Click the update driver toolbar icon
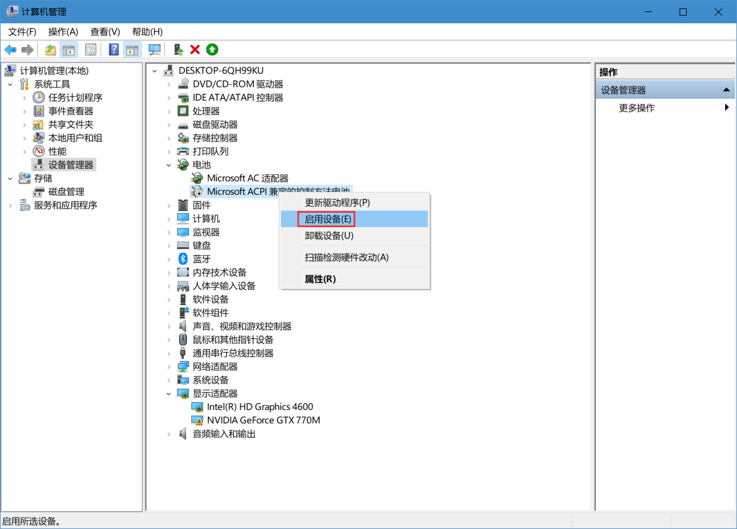This screenshot has width=737, height=529. coord(177,50)
